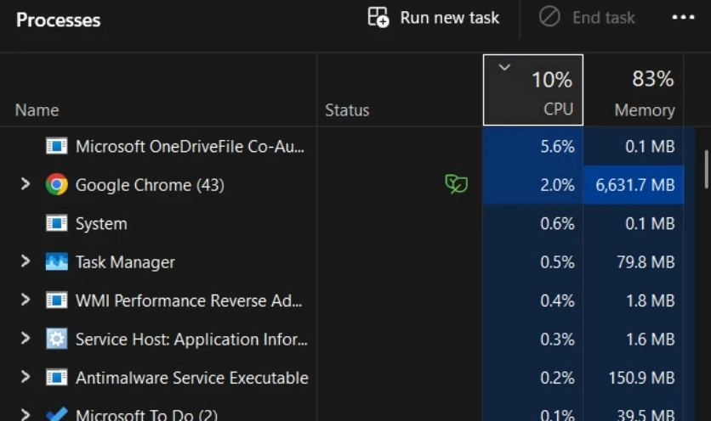Click the Google Chrome icon
The height and width of the screenshot is (421, 711).
click(x=56, y=184)
